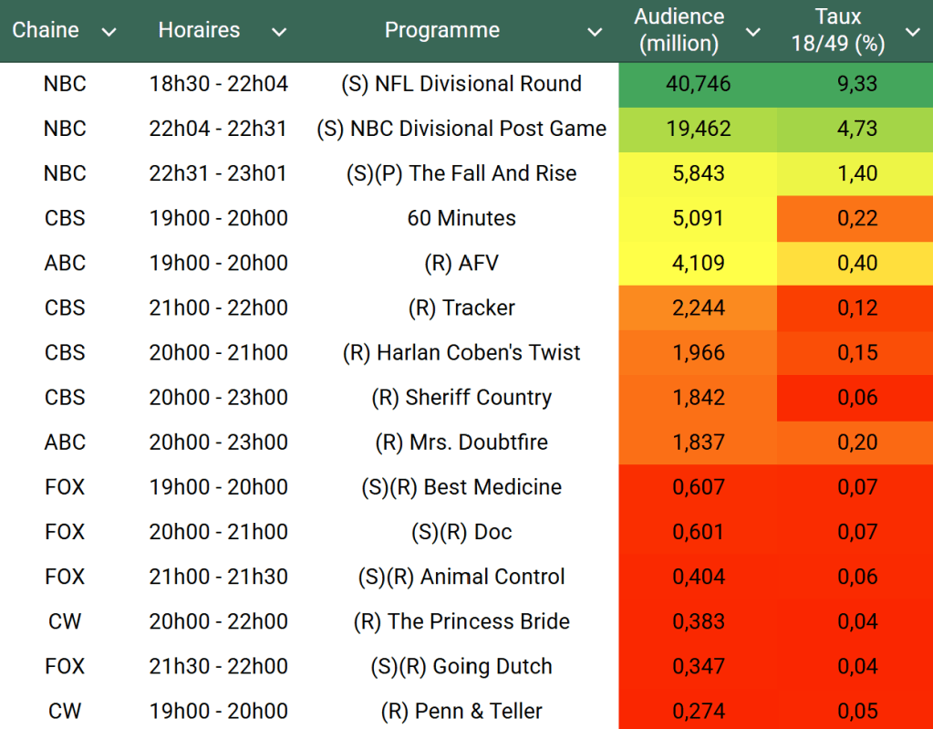933x729 pixels.
Task: Select the Harlan Coben's Twist cell
Action: tap(461, 353)
